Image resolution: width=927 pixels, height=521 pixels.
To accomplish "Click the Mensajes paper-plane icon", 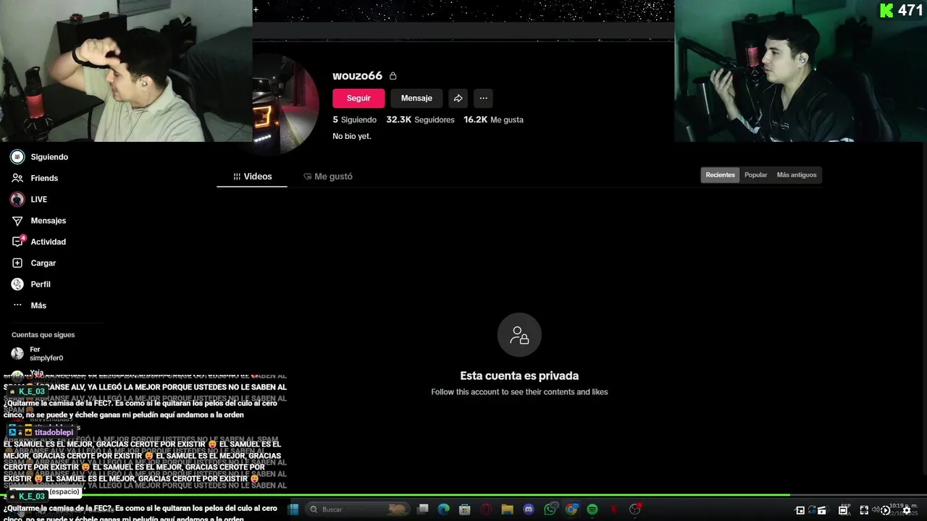I will 17,221.
